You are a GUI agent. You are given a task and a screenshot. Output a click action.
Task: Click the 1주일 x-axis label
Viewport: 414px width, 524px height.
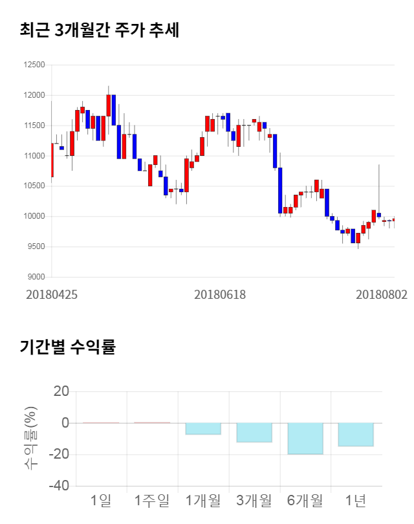point(152,500)
